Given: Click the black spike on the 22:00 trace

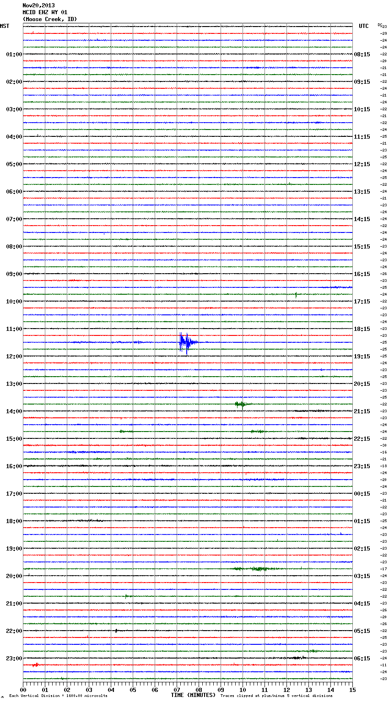Looking at the screenshot, I should point(116,631).
